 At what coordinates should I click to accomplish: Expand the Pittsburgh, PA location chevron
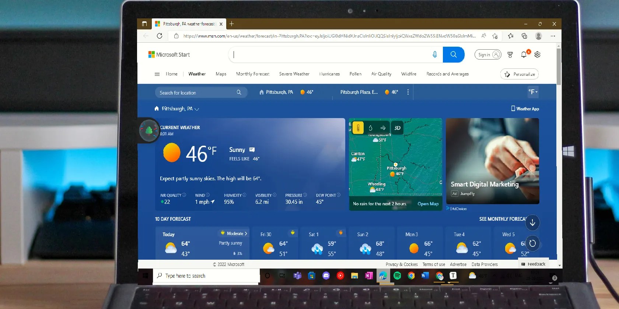pyautogui.click(x=197, y=109)
